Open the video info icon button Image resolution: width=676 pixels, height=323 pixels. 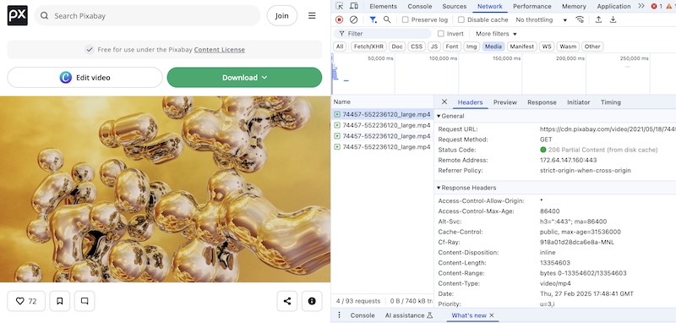click(312, 301)
